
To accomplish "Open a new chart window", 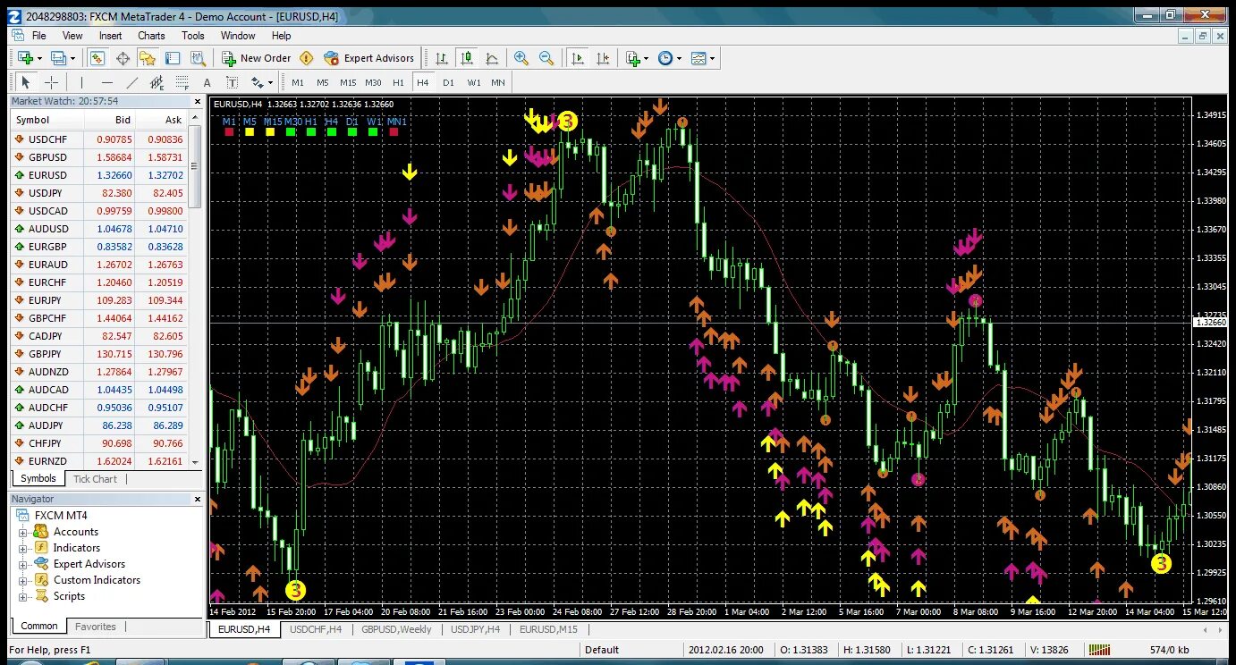I will [25, 58].
